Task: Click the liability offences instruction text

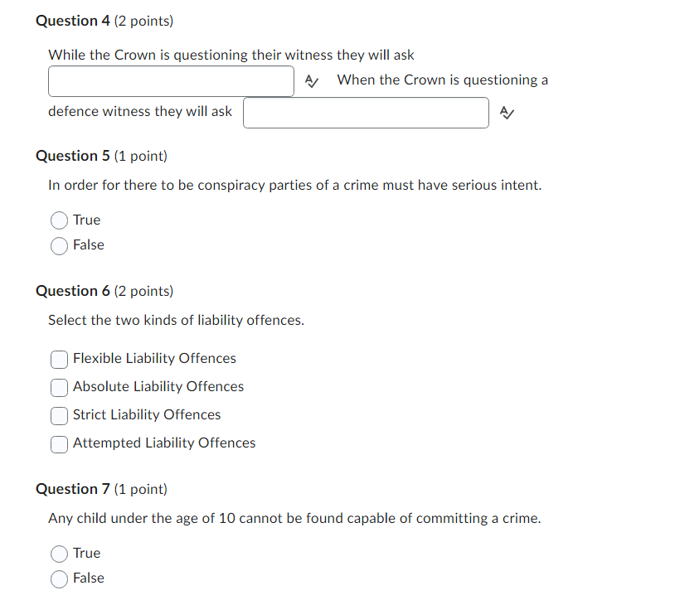Action: click(176, 320)
